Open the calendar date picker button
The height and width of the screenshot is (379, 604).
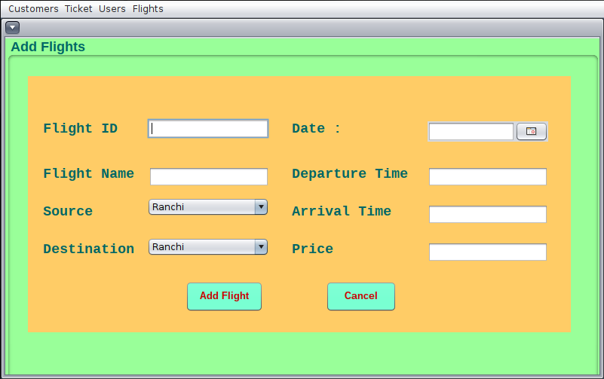(531, 132)
